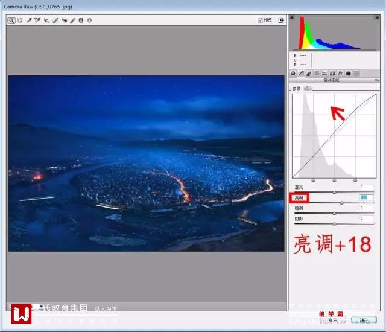Open the 色调曲线 panel flyout menu
386x332 pixels.
click(376, 80)
